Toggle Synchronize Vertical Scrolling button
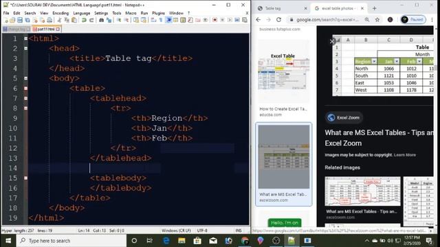440x247 pixels. (136, 20)
